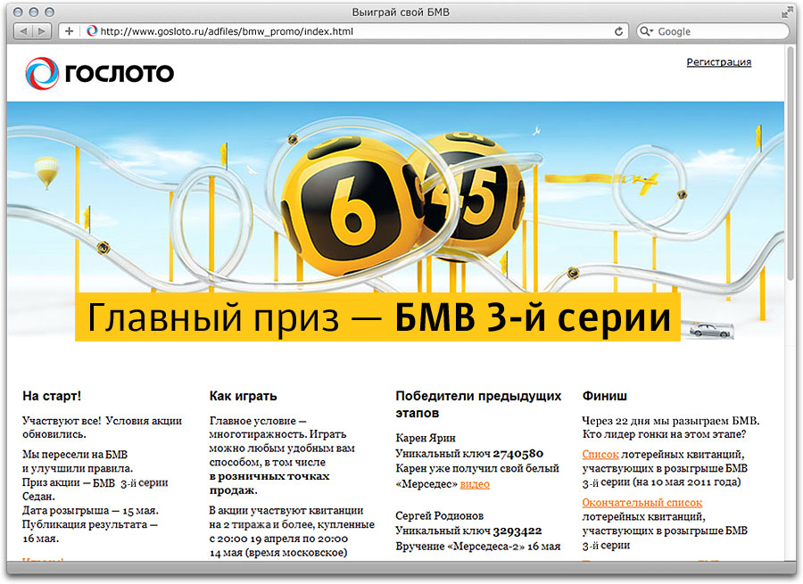This screenshot has width=803, height=584.
Task: Click the small car image on banner
Action: pyautogui.click(x=712, y=332)
